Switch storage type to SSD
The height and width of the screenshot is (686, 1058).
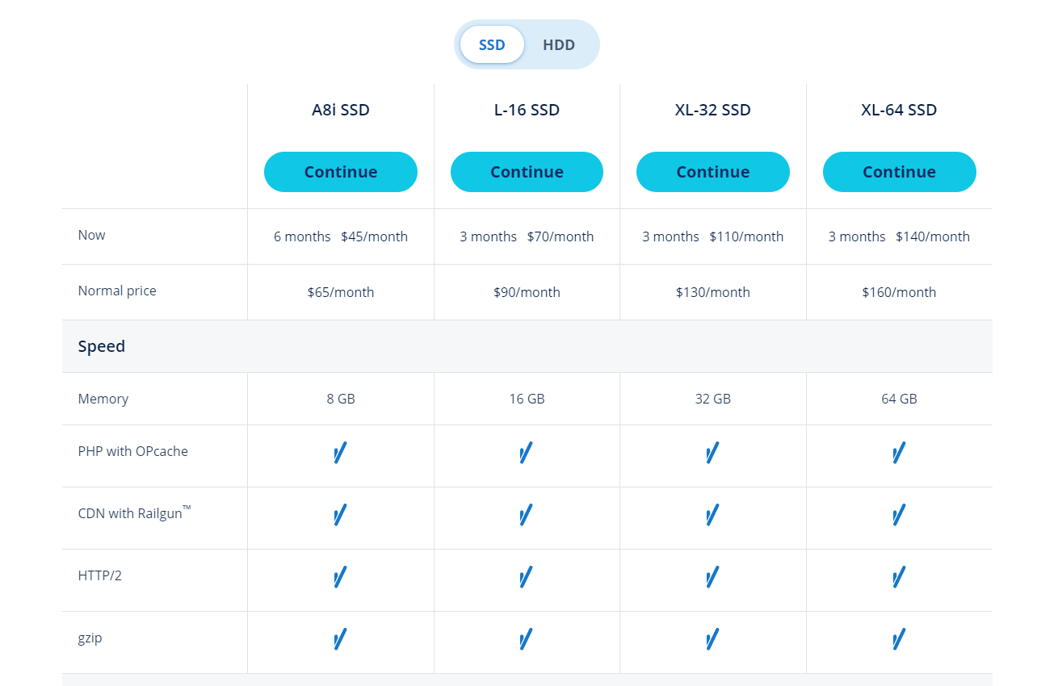(x=492, y=44)
